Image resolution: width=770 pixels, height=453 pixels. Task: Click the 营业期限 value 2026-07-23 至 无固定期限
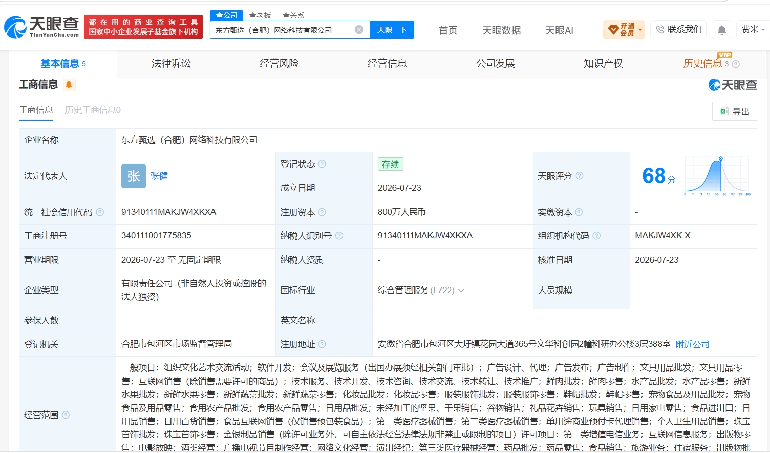(x=171, y=260)
